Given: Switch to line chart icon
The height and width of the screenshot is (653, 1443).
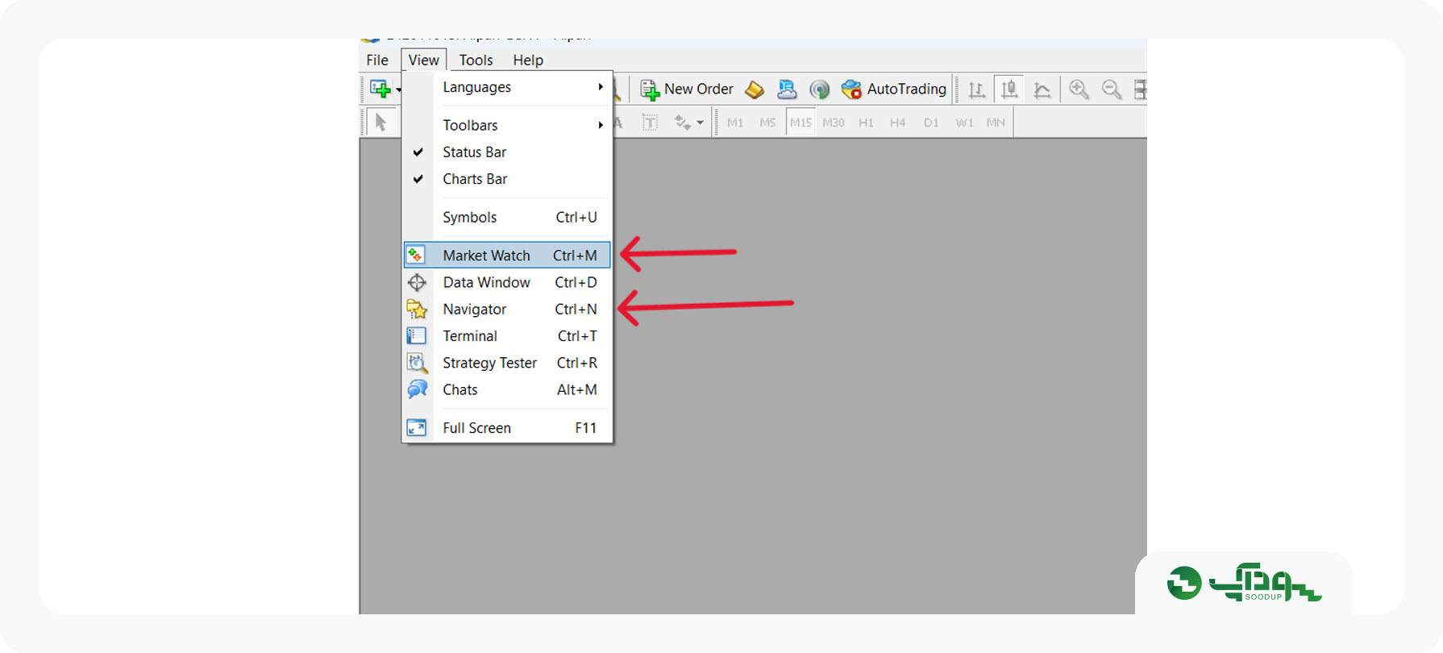Looking at the screenshot, I should [1042, 89].
